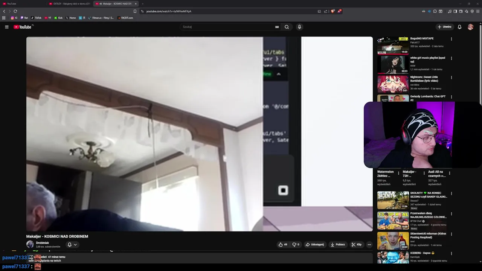Image resolution: width=482 pixels, height=271 pixels.
Task: Open a new browser tab
Action: click(x=142, y=4)
